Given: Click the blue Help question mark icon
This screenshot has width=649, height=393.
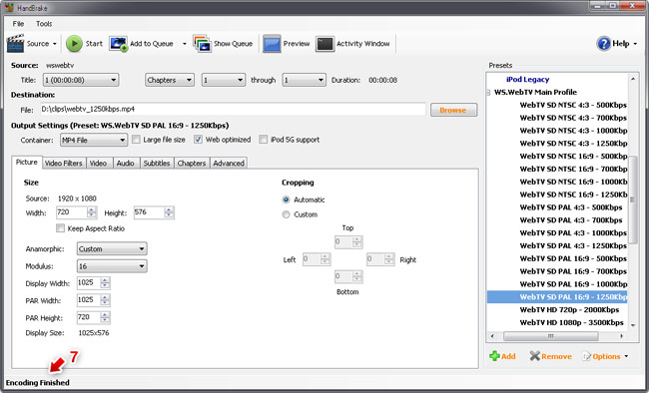Looking at the screenshot, I should [604, 44].
